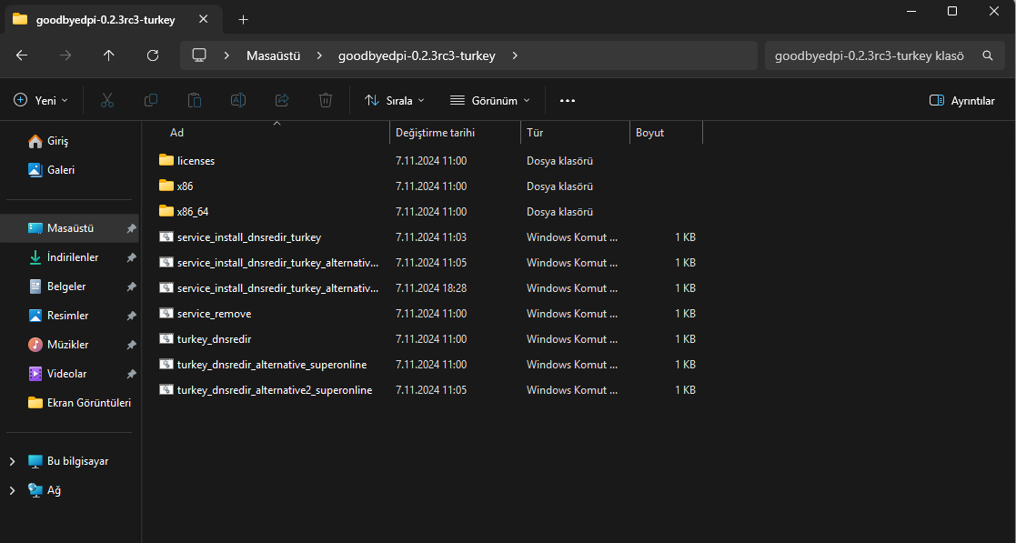This screenshot has width=1016, height=543.
Task: Click Masaüstü in the address breadcrumb
Action: point(274,55)
